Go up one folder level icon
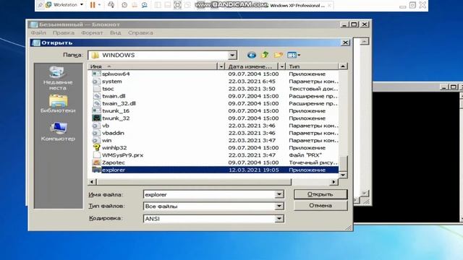463x260 pixels. 265,55
